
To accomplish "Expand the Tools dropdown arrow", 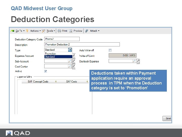I will pos(54,31).
